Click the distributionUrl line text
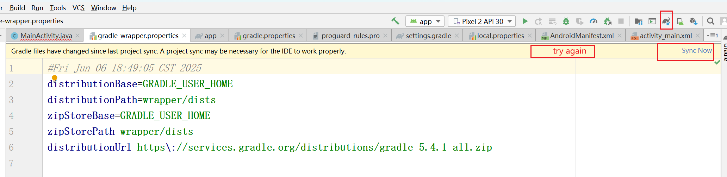Screen dimensions: 727x177 point(270,147)
